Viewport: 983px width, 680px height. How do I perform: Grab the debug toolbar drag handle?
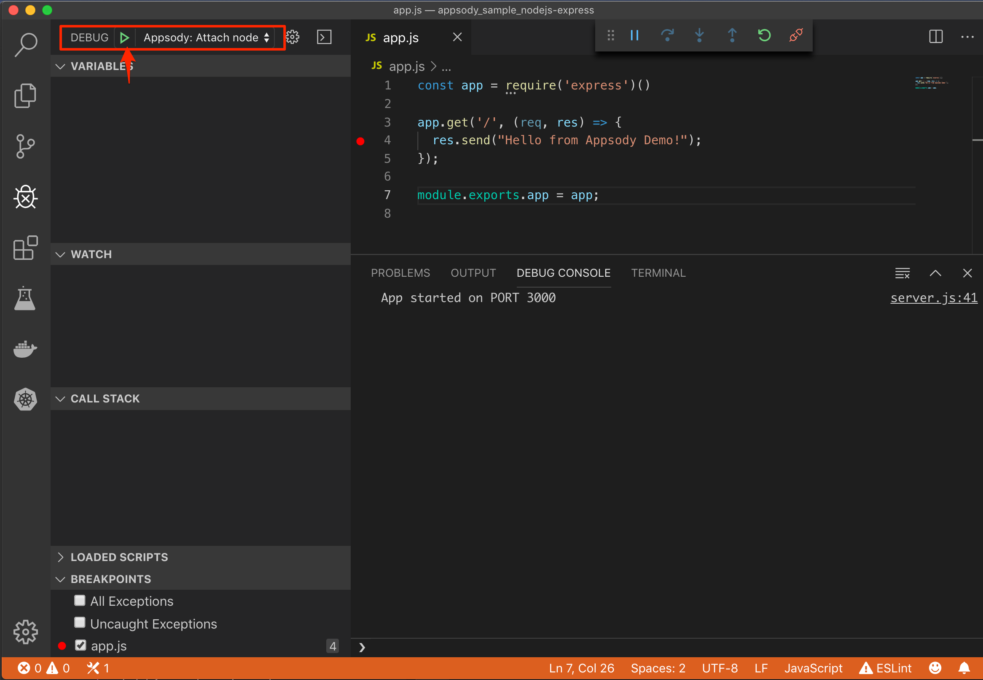pyautogui.click(x=610, y=35)
